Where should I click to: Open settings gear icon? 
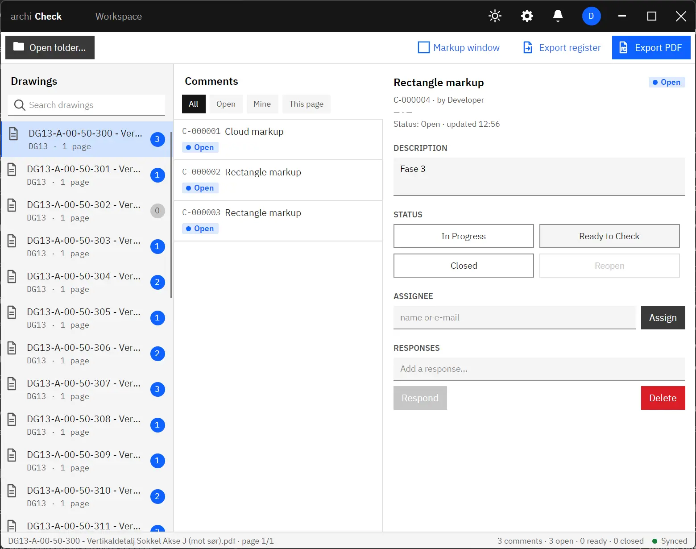tap(527, 16)
